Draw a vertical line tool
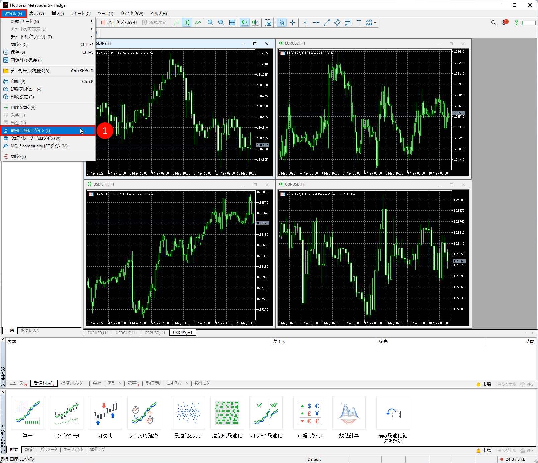The width and height of the screenshot is (538, 463). pos(305,22)
